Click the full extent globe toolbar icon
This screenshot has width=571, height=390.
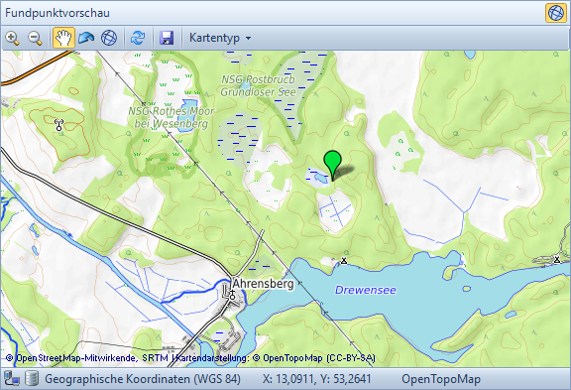click(x=109, y=38)
